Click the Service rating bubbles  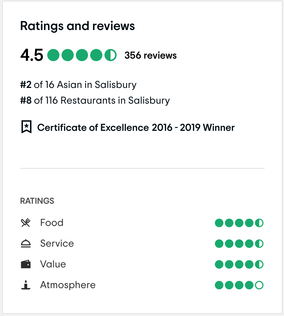point(239,244)
